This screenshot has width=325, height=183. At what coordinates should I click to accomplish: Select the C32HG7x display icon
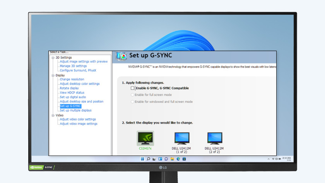145,138
